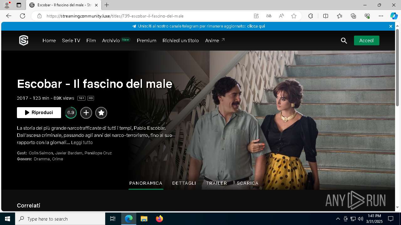Open the Anime external link
This screenshot has width=401, height=225.
click(x=215, y=41)
